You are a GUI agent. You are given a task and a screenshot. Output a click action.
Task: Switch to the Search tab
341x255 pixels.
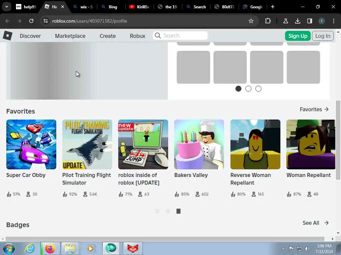click(196, 7)
